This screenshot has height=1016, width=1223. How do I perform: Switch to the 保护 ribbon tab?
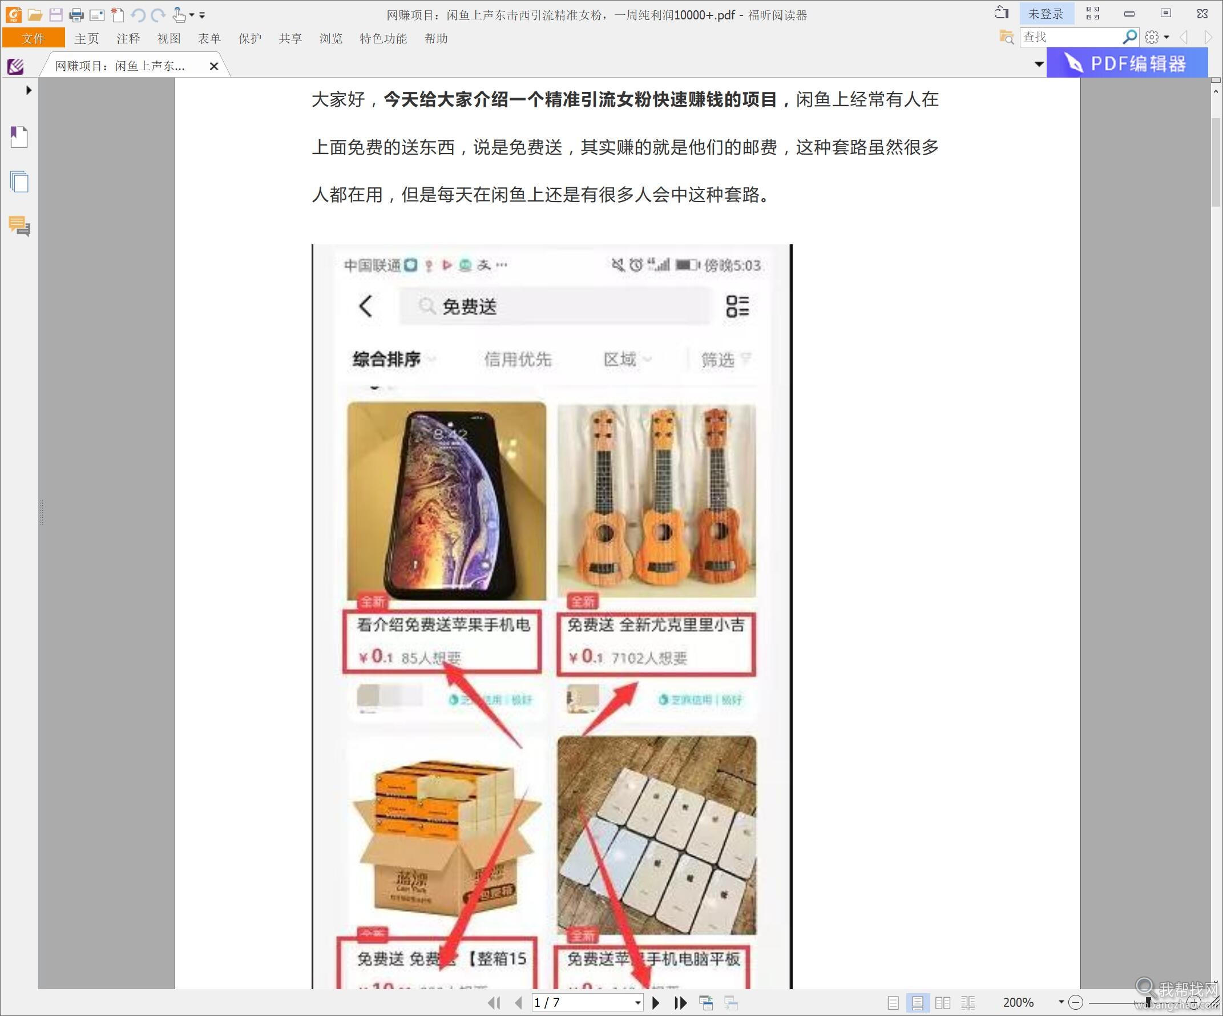coord(250,38)
